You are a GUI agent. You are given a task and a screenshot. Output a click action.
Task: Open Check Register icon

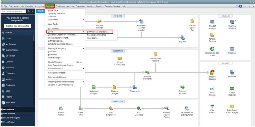pos(232,88)
